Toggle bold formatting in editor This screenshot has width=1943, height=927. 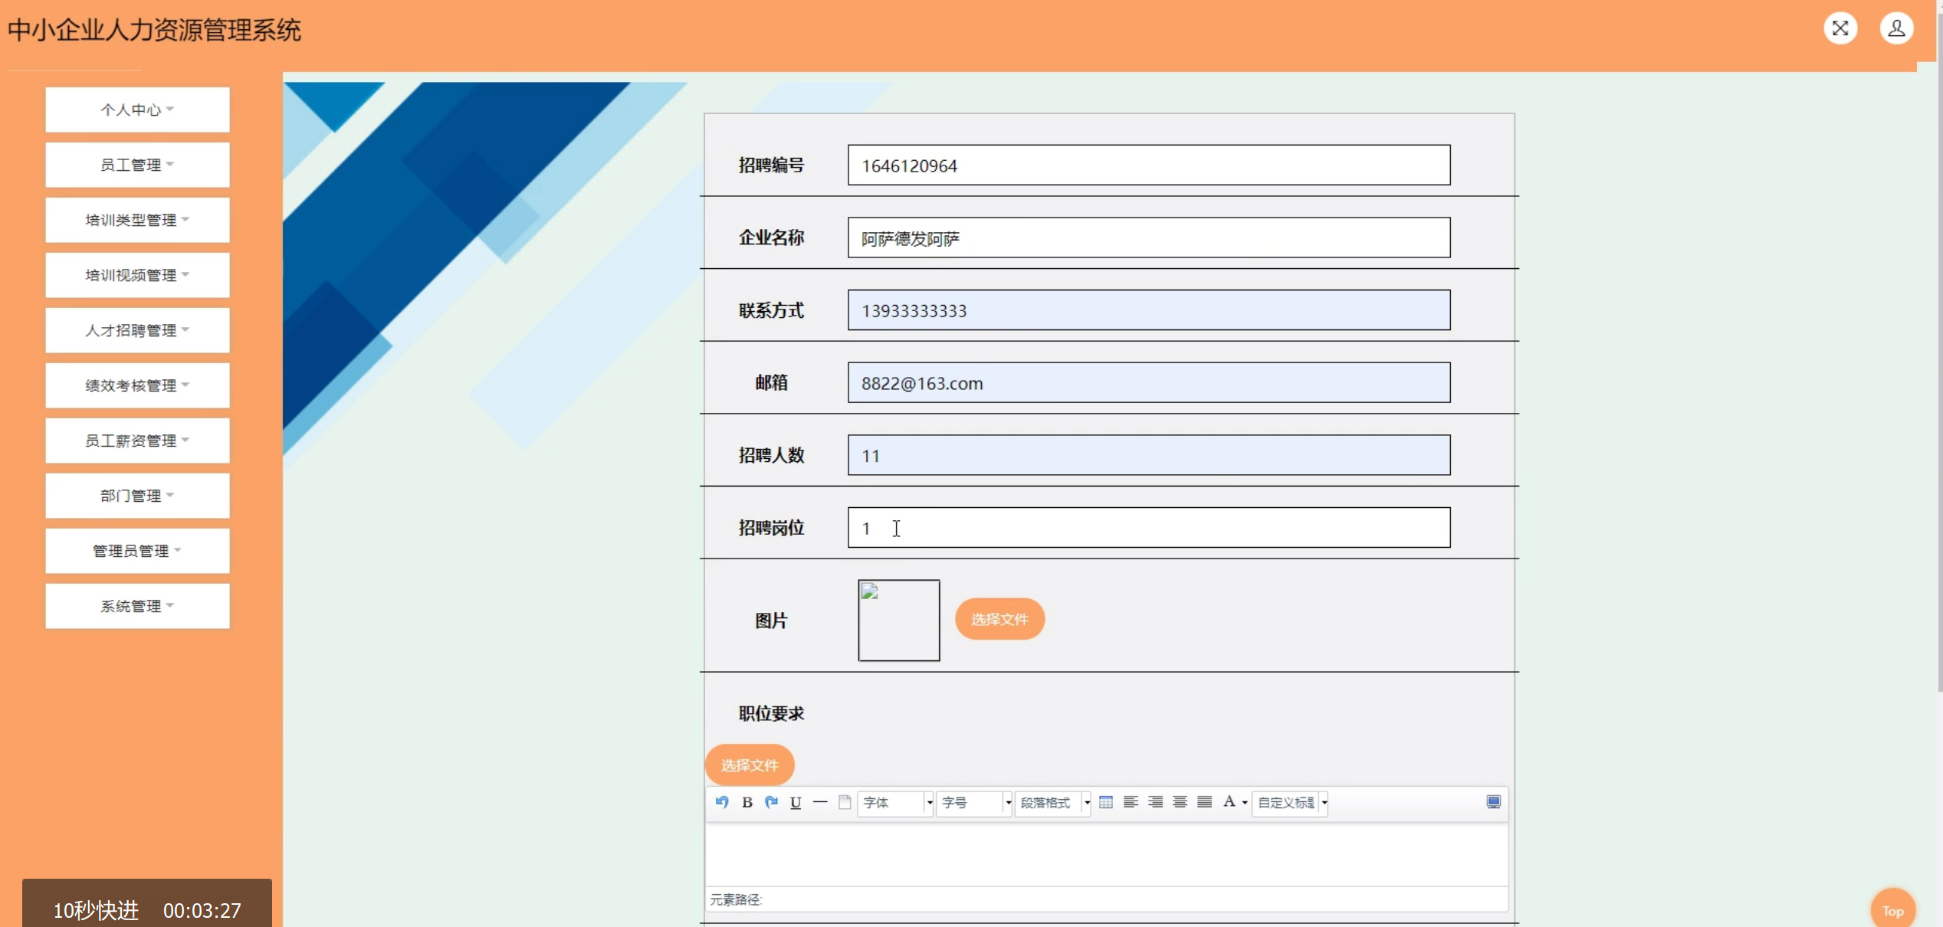coord(747,802)
